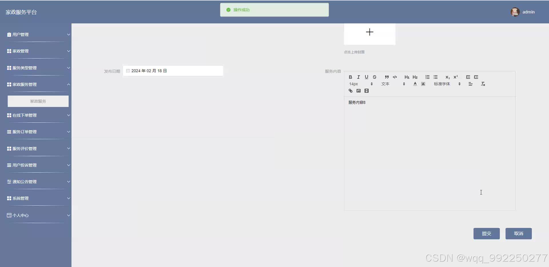This screenshot has height=267, width=549.
Task: Collapse the 家政服务管理 sidebar menu
Action: 39,84
